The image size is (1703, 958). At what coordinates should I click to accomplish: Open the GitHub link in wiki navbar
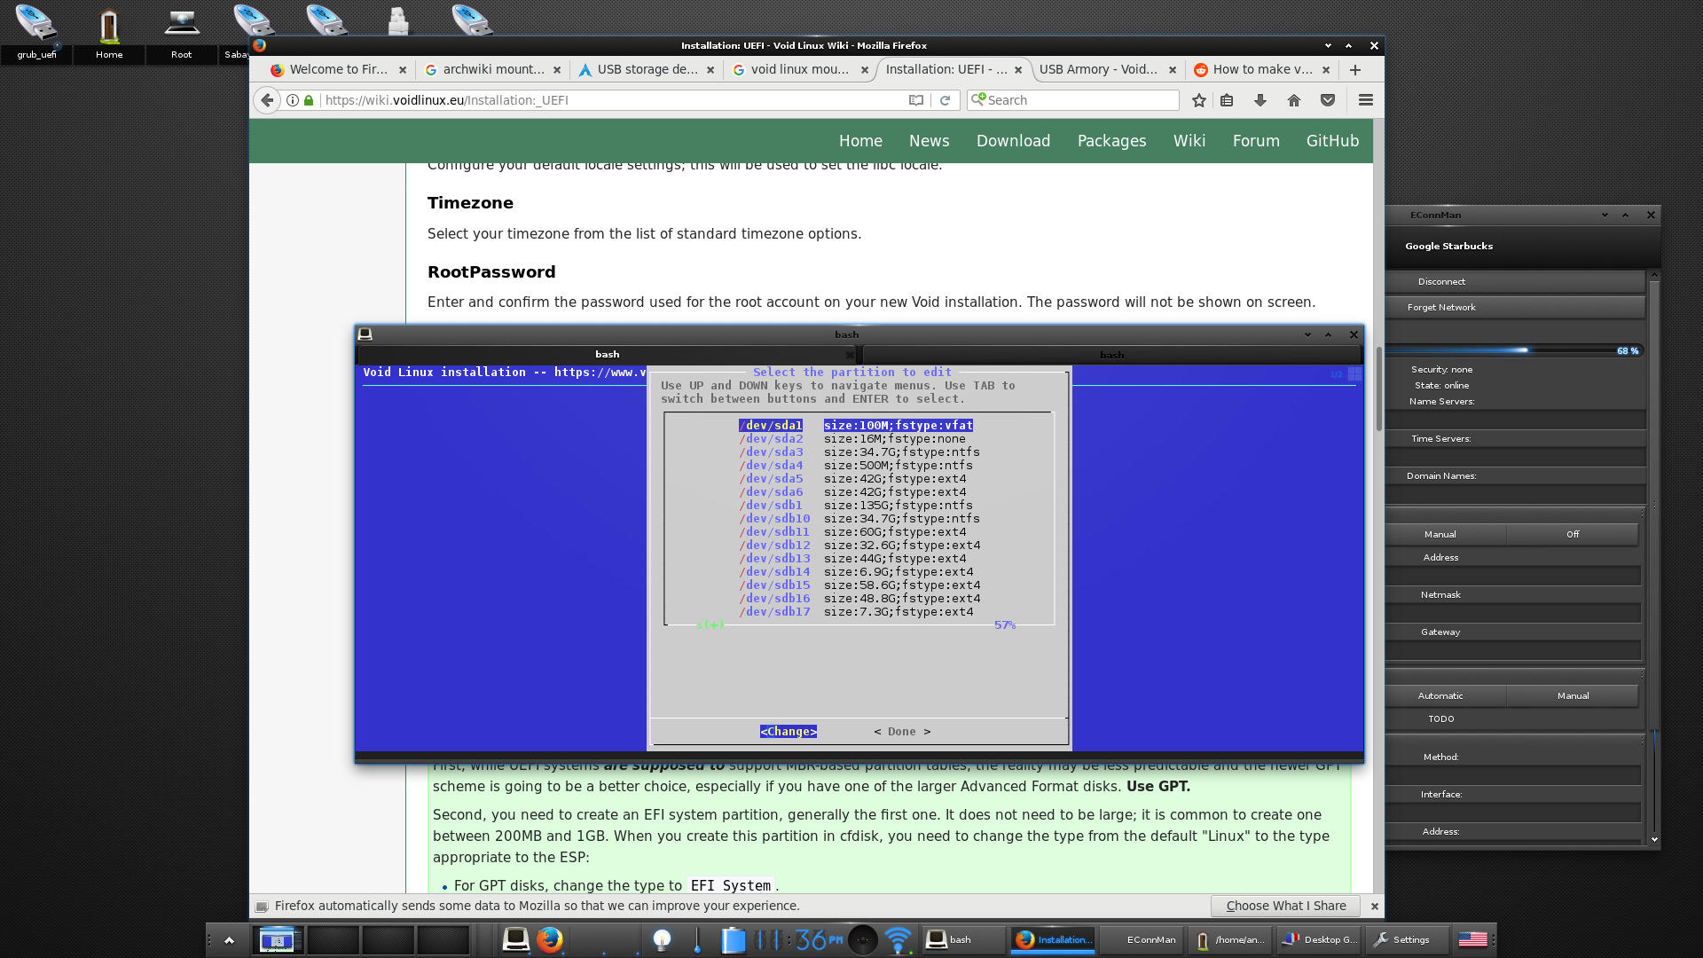tap(1332, 141)
